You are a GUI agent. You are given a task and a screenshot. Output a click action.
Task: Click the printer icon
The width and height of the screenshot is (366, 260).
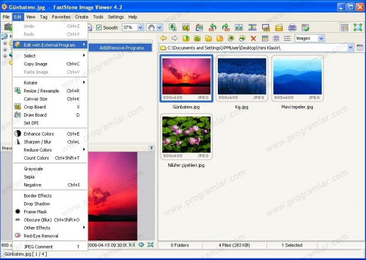292,27
